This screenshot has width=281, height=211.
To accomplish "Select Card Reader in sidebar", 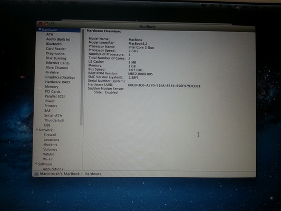I will click(56, 49).
